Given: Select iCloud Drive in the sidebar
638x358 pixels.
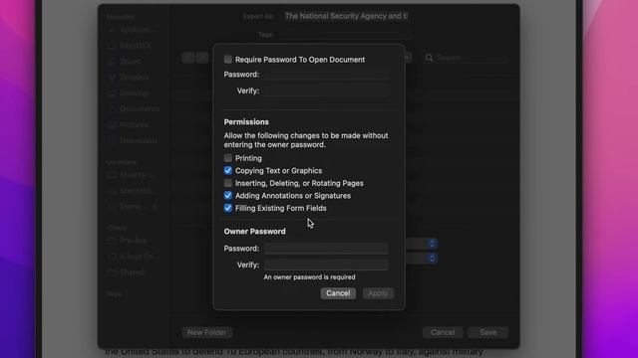Looking at the screenshot, I should click(134, 257).
